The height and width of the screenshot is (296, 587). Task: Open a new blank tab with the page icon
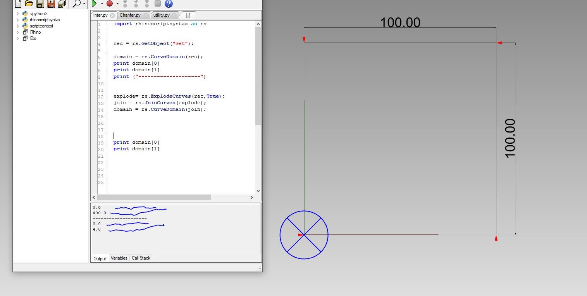pyautogui.click(x=188, y=15)
